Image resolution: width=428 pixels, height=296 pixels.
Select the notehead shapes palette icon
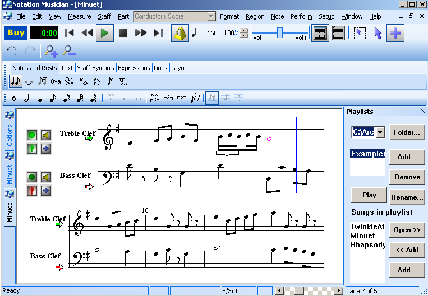83,81
